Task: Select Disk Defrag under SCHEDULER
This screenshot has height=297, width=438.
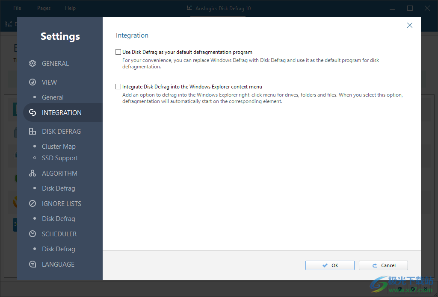Action: 58,249
